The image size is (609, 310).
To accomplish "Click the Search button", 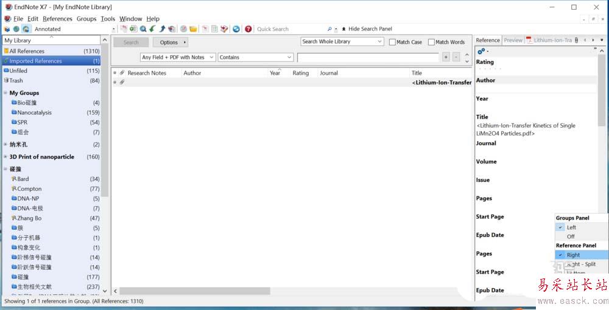I will [131, 42].
